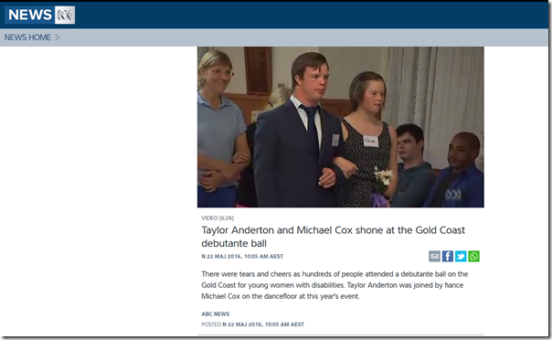Share the article via email icon
552x340 pixels.
click(434, 256)
